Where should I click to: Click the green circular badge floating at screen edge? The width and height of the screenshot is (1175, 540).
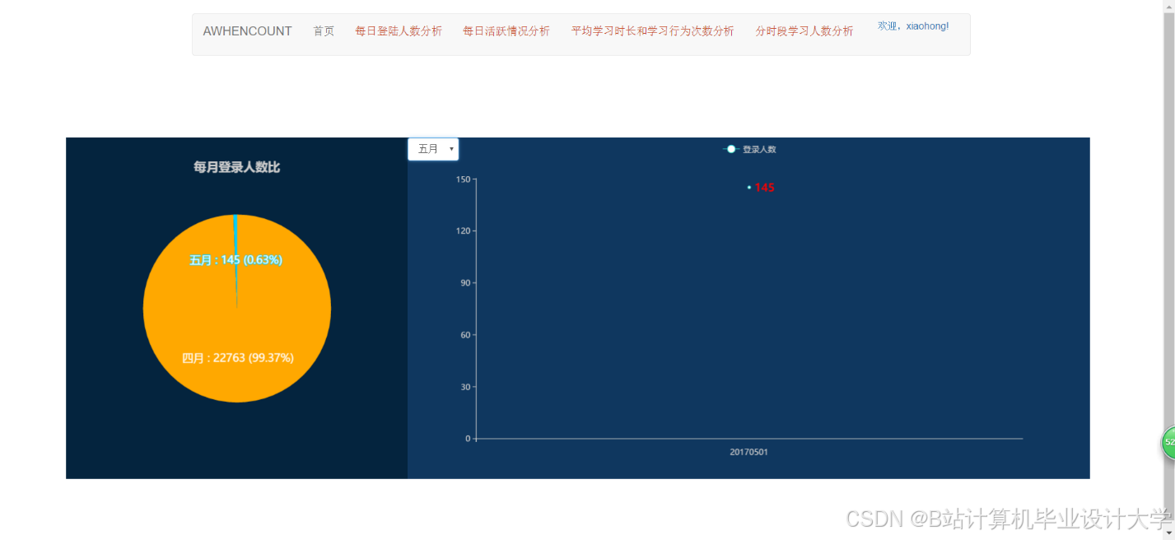1168,443
